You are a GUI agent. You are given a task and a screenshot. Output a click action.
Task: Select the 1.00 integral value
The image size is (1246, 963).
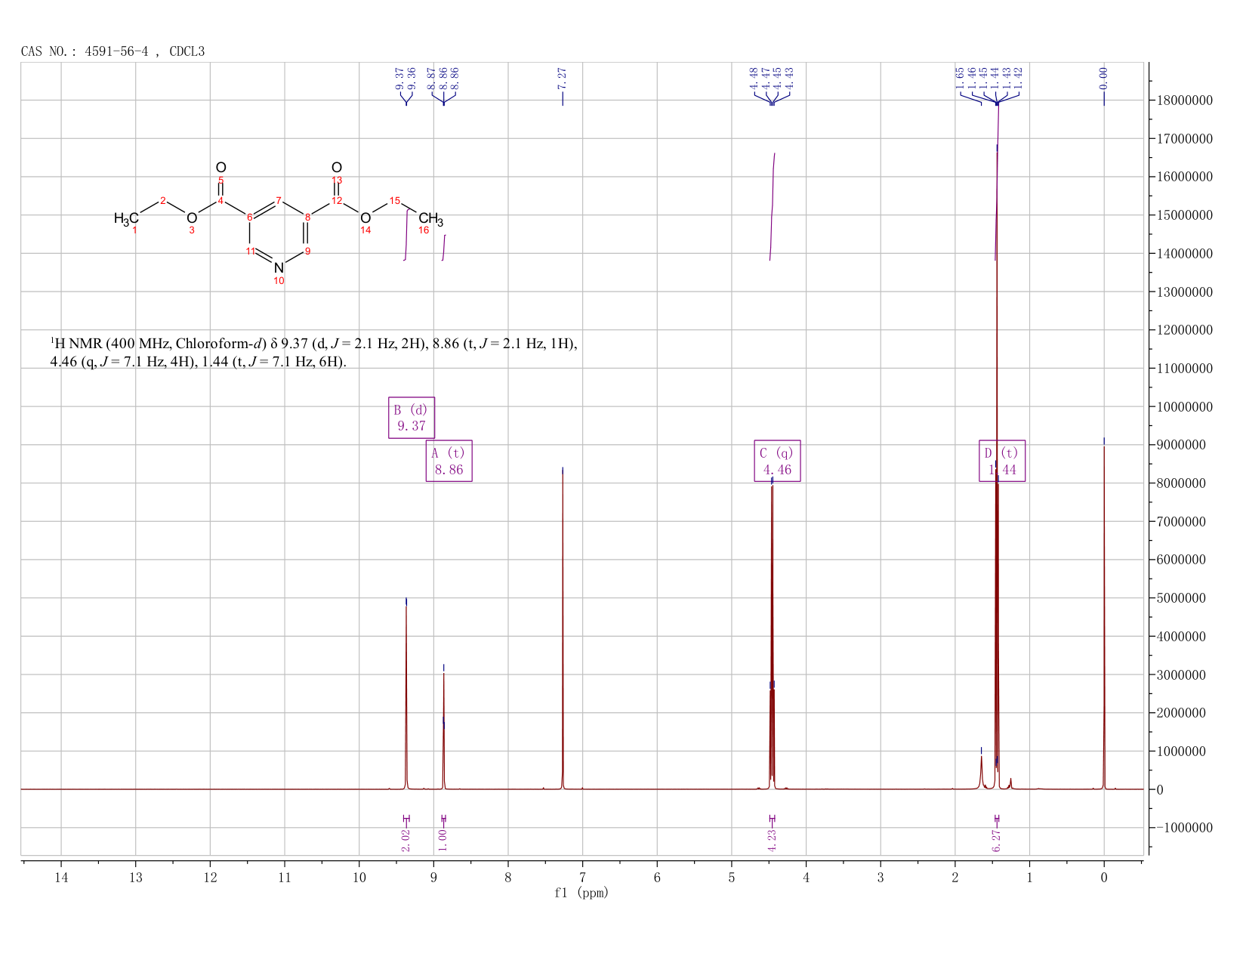443,840
